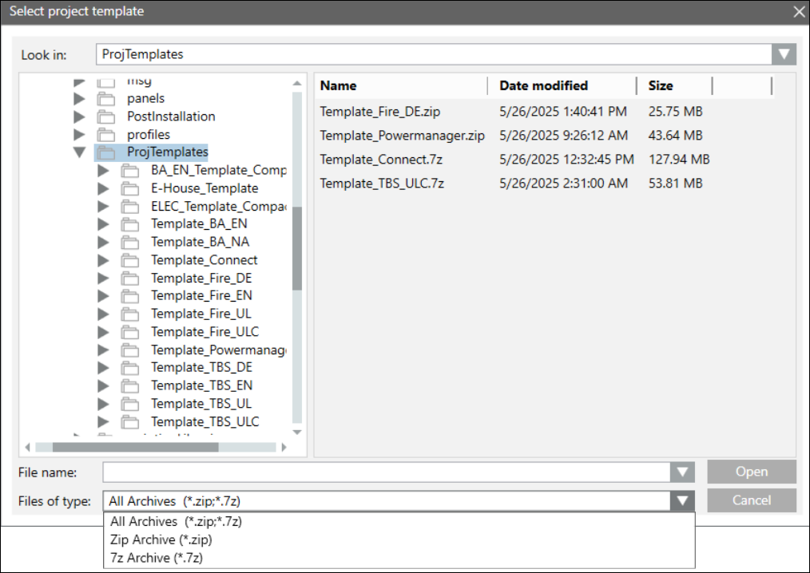Click the open ProjTemplates folder icon
This screenshot has width=810, height=573.
105,152
